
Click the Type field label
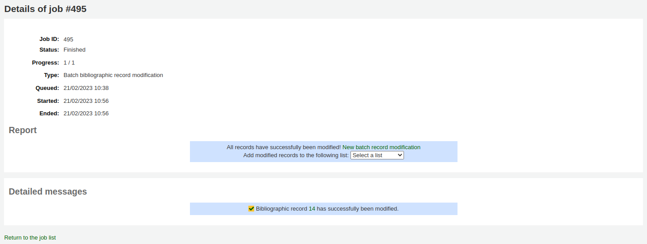(x=51, y=75)
